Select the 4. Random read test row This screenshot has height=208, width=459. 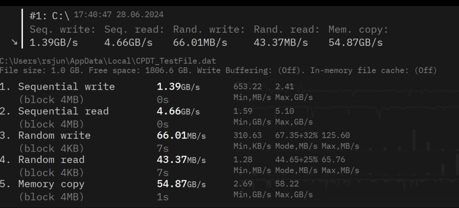point(51,160)
